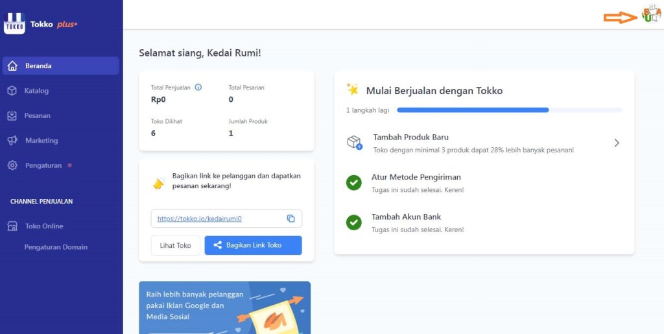Viewport: 664px width, 334px height.
Task: Click the Pesanan inbox icon
Action: click(x=12, y=115)
